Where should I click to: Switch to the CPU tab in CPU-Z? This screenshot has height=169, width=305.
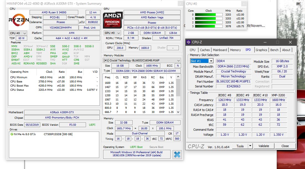pos(192,50)
